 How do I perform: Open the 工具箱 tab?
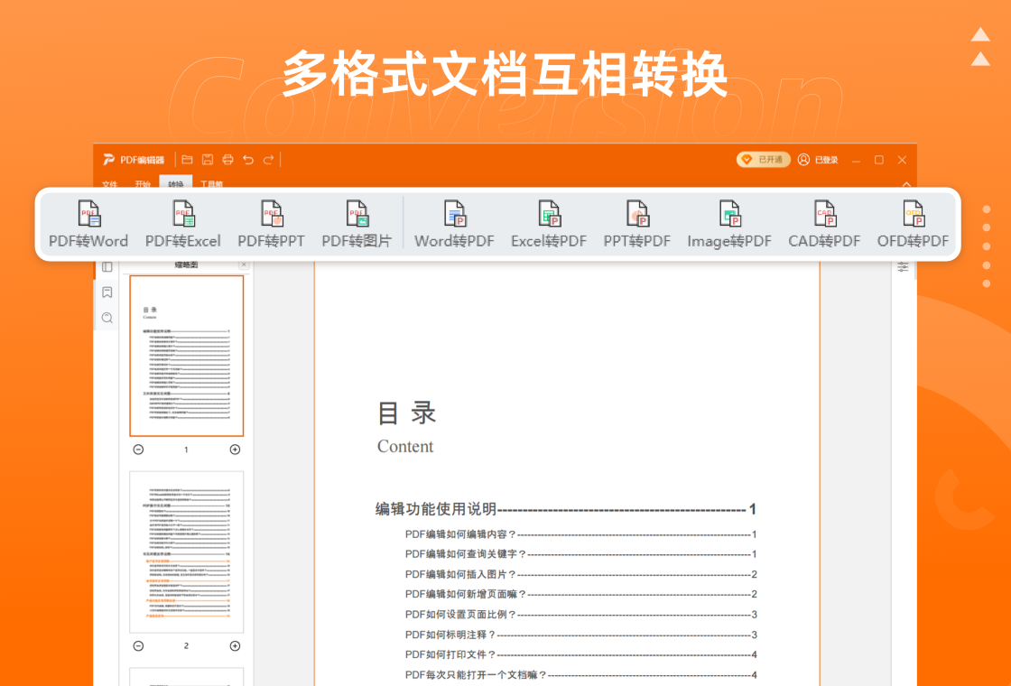[211, 184]
